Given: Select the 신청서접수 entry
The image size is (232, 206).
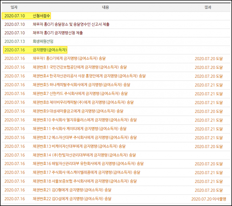Looking at the screenshot, I should tap(41, 16).
